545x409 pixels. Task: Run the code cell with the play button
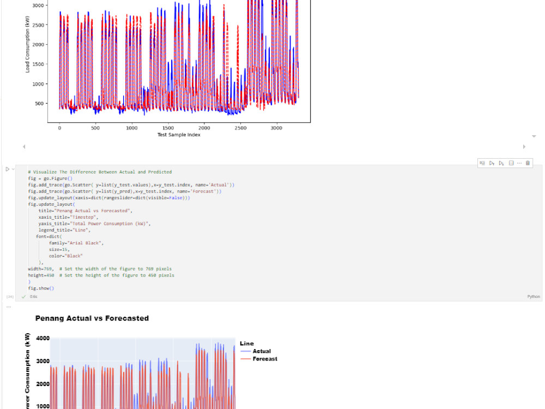point(7,169)
